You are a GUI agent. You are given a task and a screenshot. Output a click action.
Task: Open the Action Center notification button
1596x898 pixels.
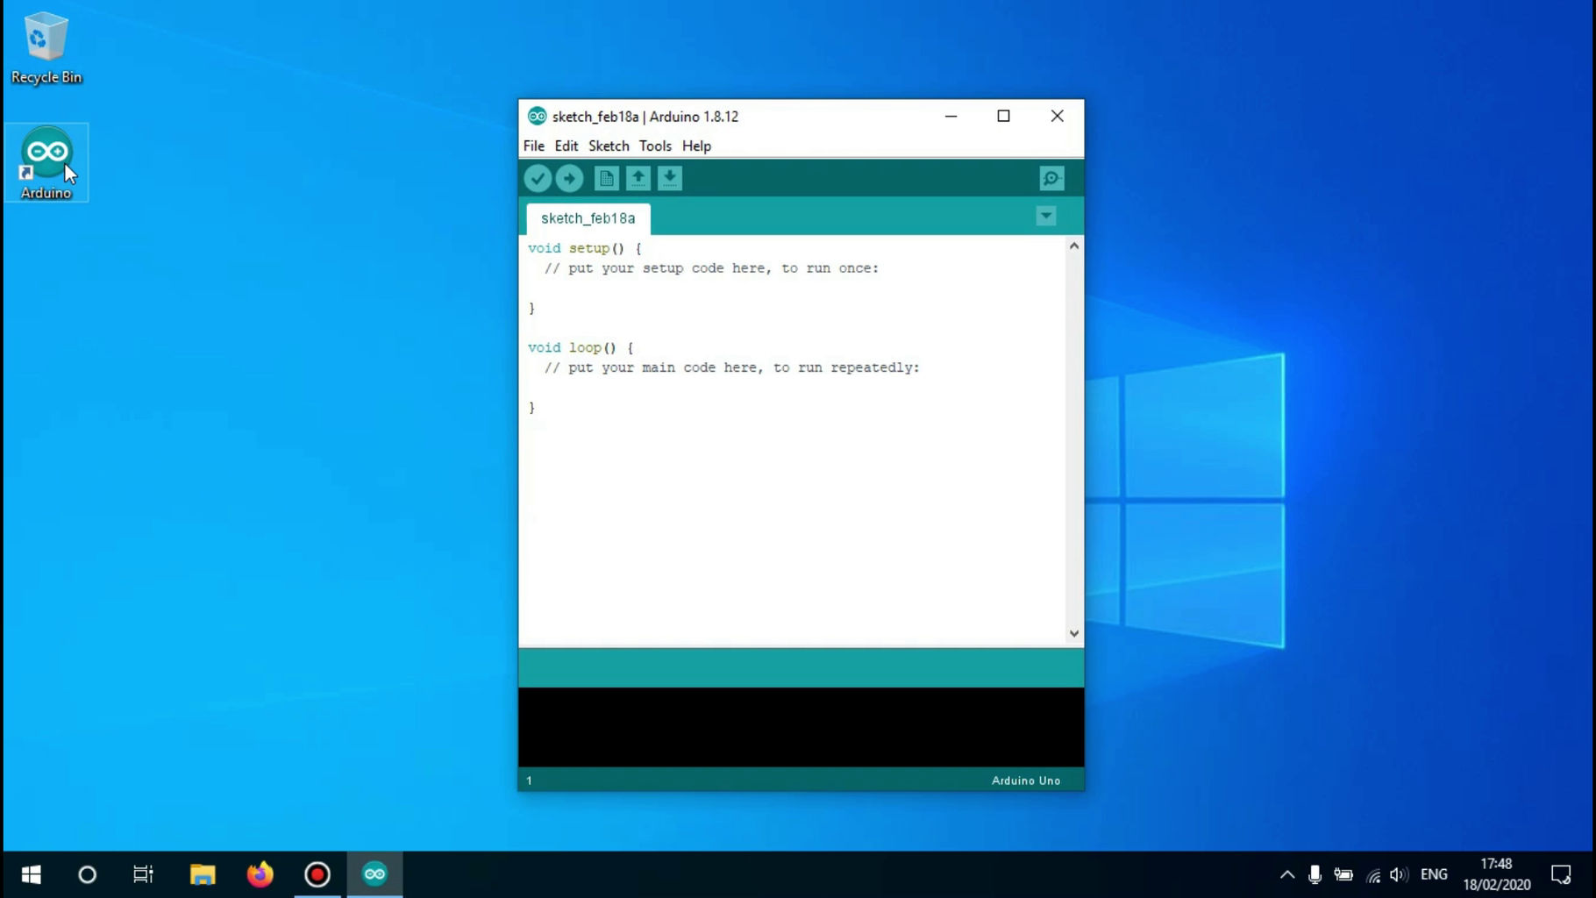click(x=1562, y=873)
